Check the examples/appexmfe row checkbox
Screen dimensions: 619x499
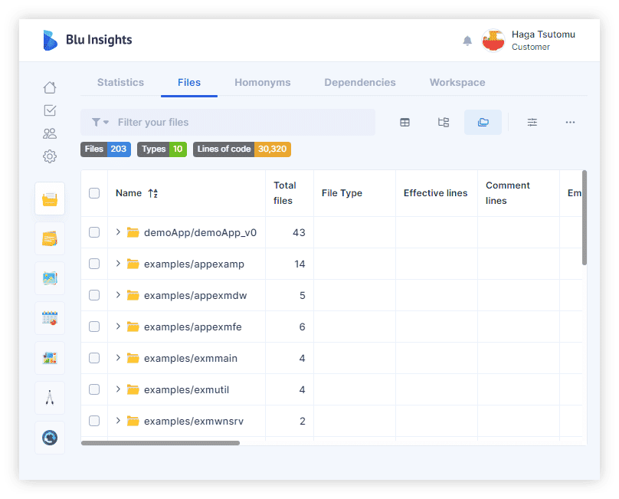[94, 327]
